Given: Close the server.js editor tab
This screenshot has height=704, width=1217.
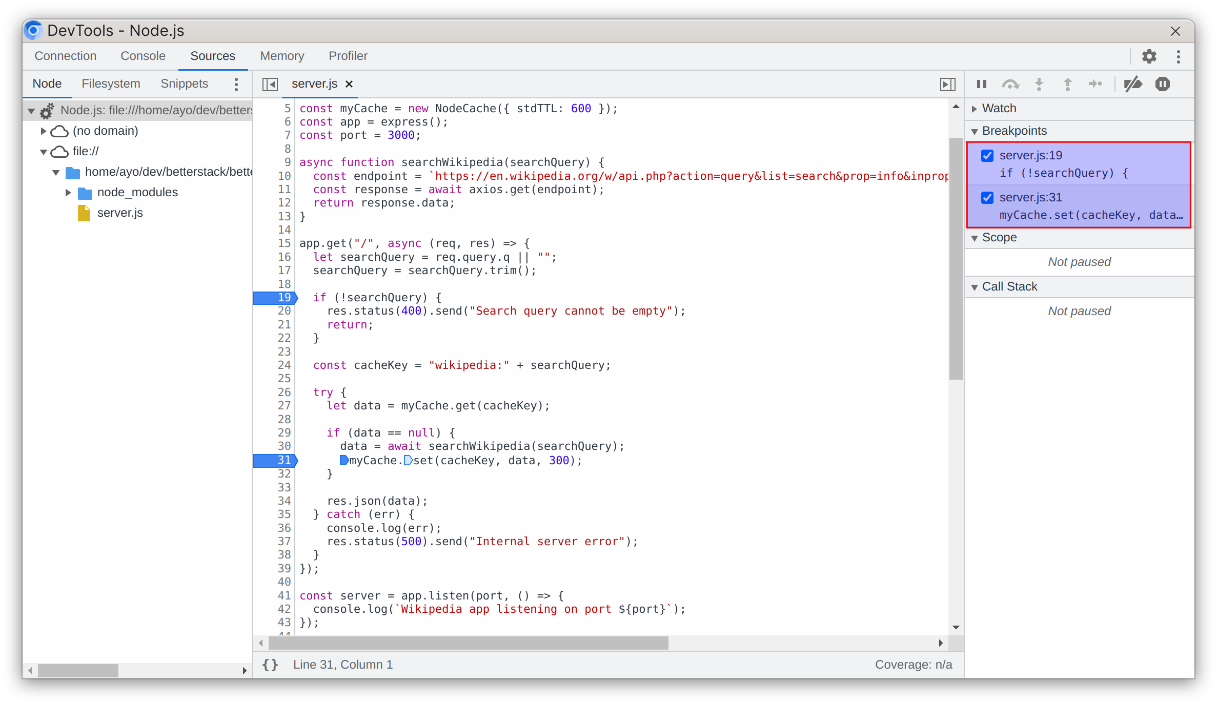Looking at the screenshot, I should [349, 84].
